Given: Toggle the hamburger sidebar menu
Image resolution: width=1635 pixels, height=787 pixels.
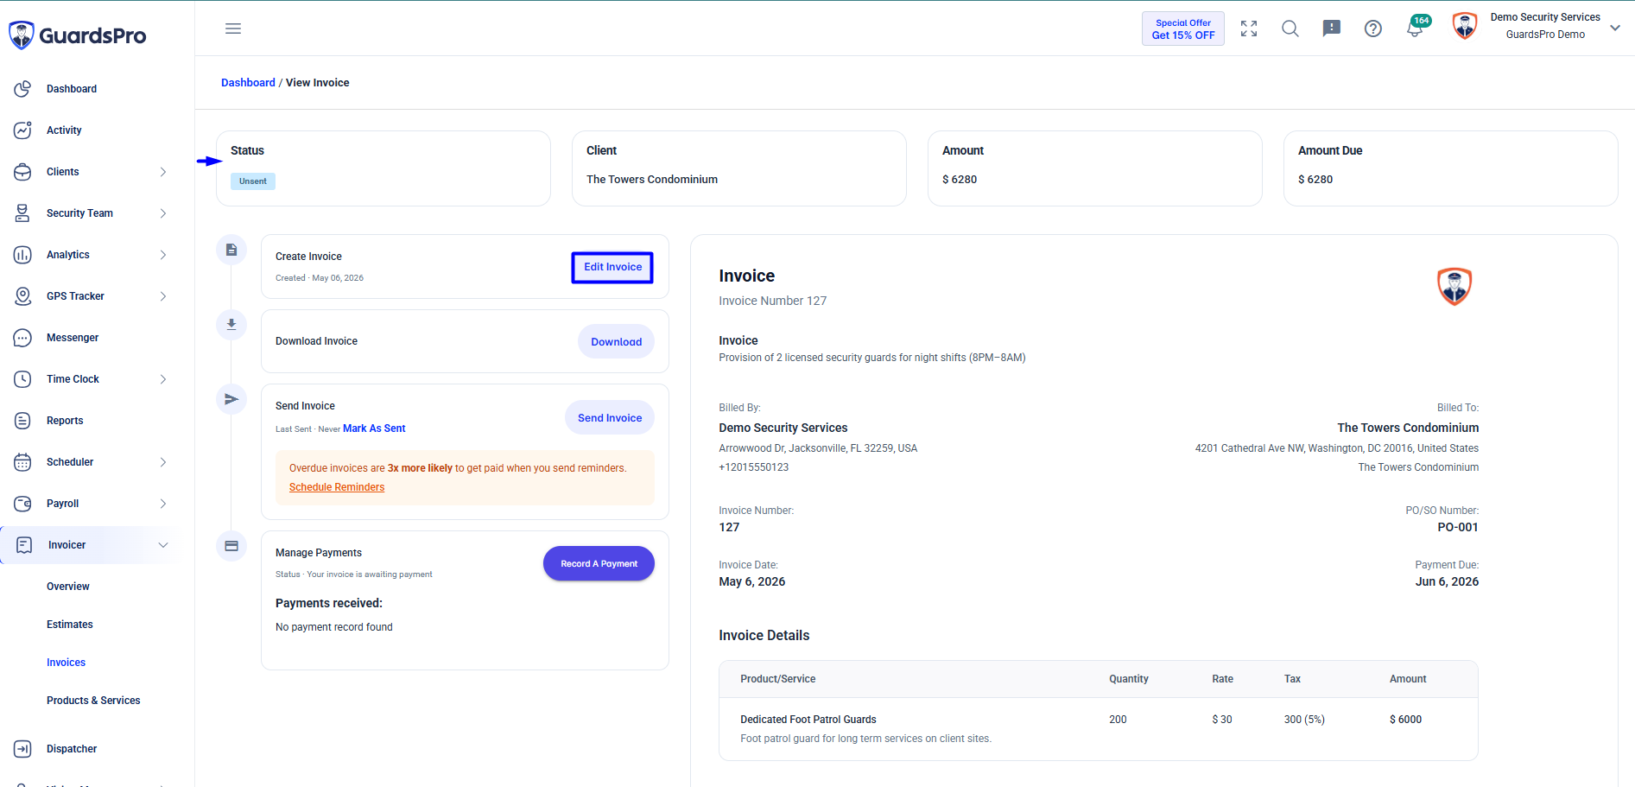Looking at the screenshot, I should [x=233, y=29].
